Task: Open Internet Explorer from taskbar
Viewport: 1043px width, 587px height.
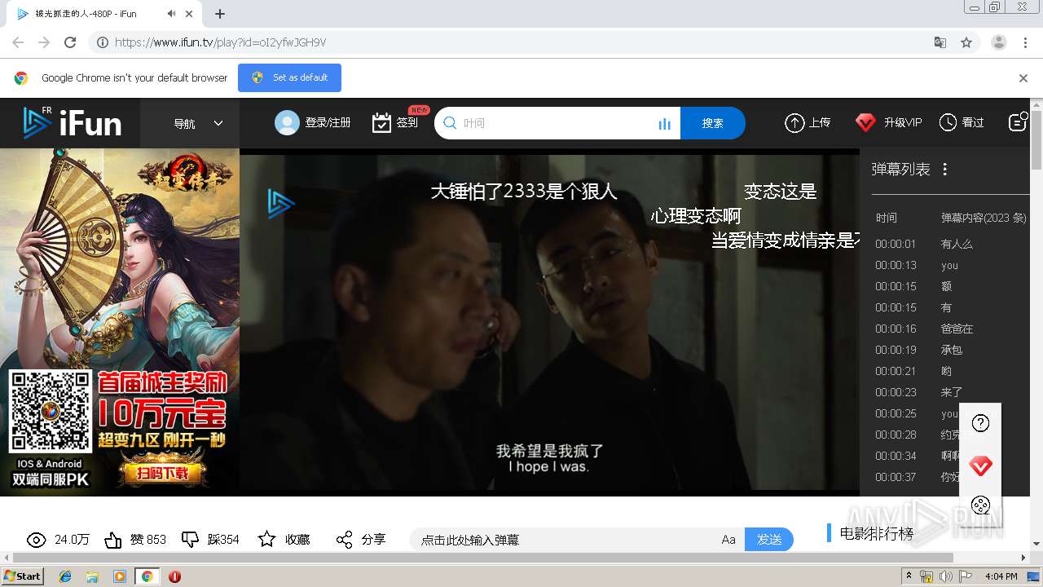Action: (65, 576)
